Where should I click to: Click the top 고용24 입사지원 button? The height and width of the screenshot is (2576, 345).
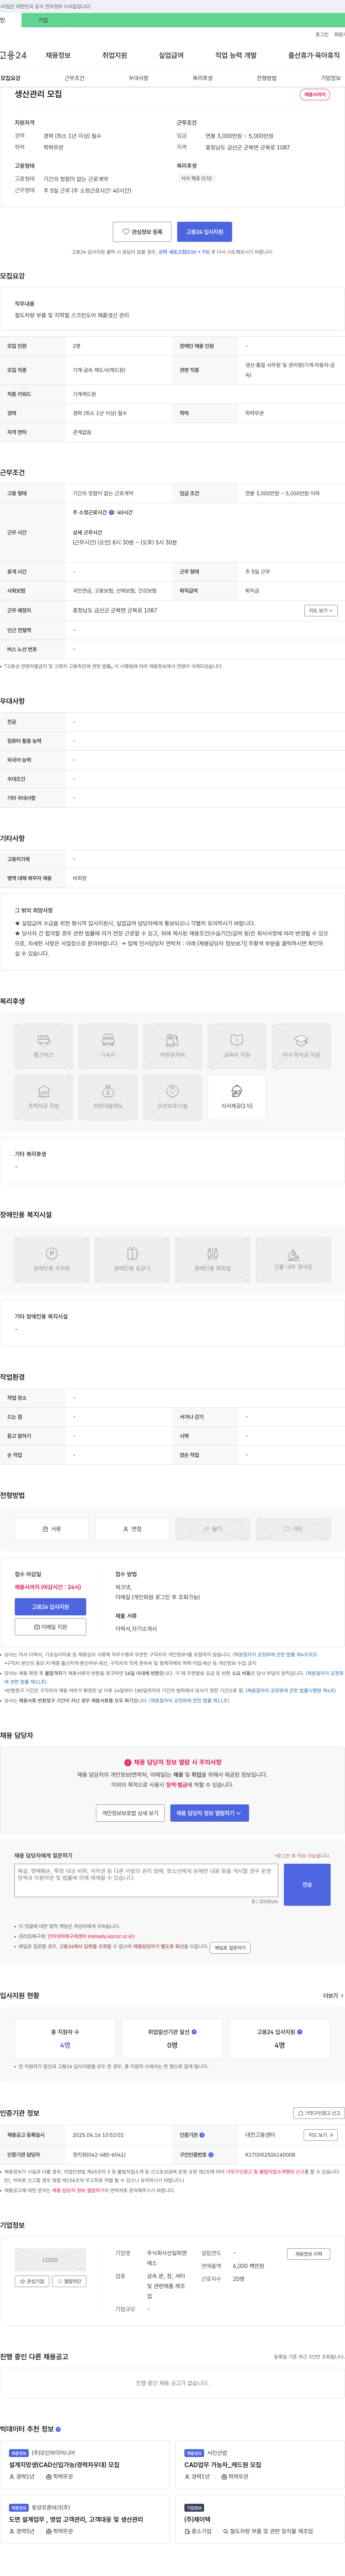click(x=205, y=232)
